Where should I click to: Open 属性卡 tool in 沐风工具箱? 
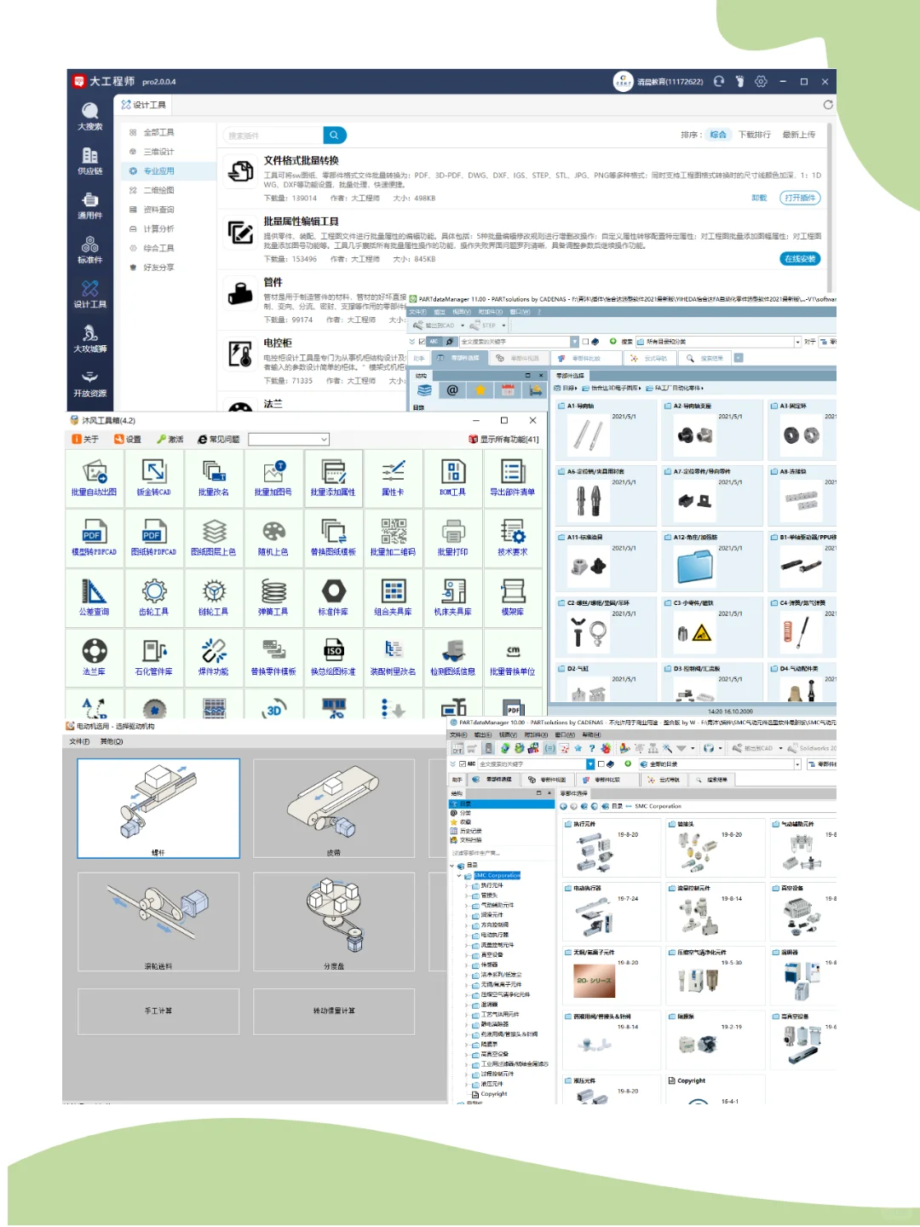pyautogui.click(x=393, y=478)
